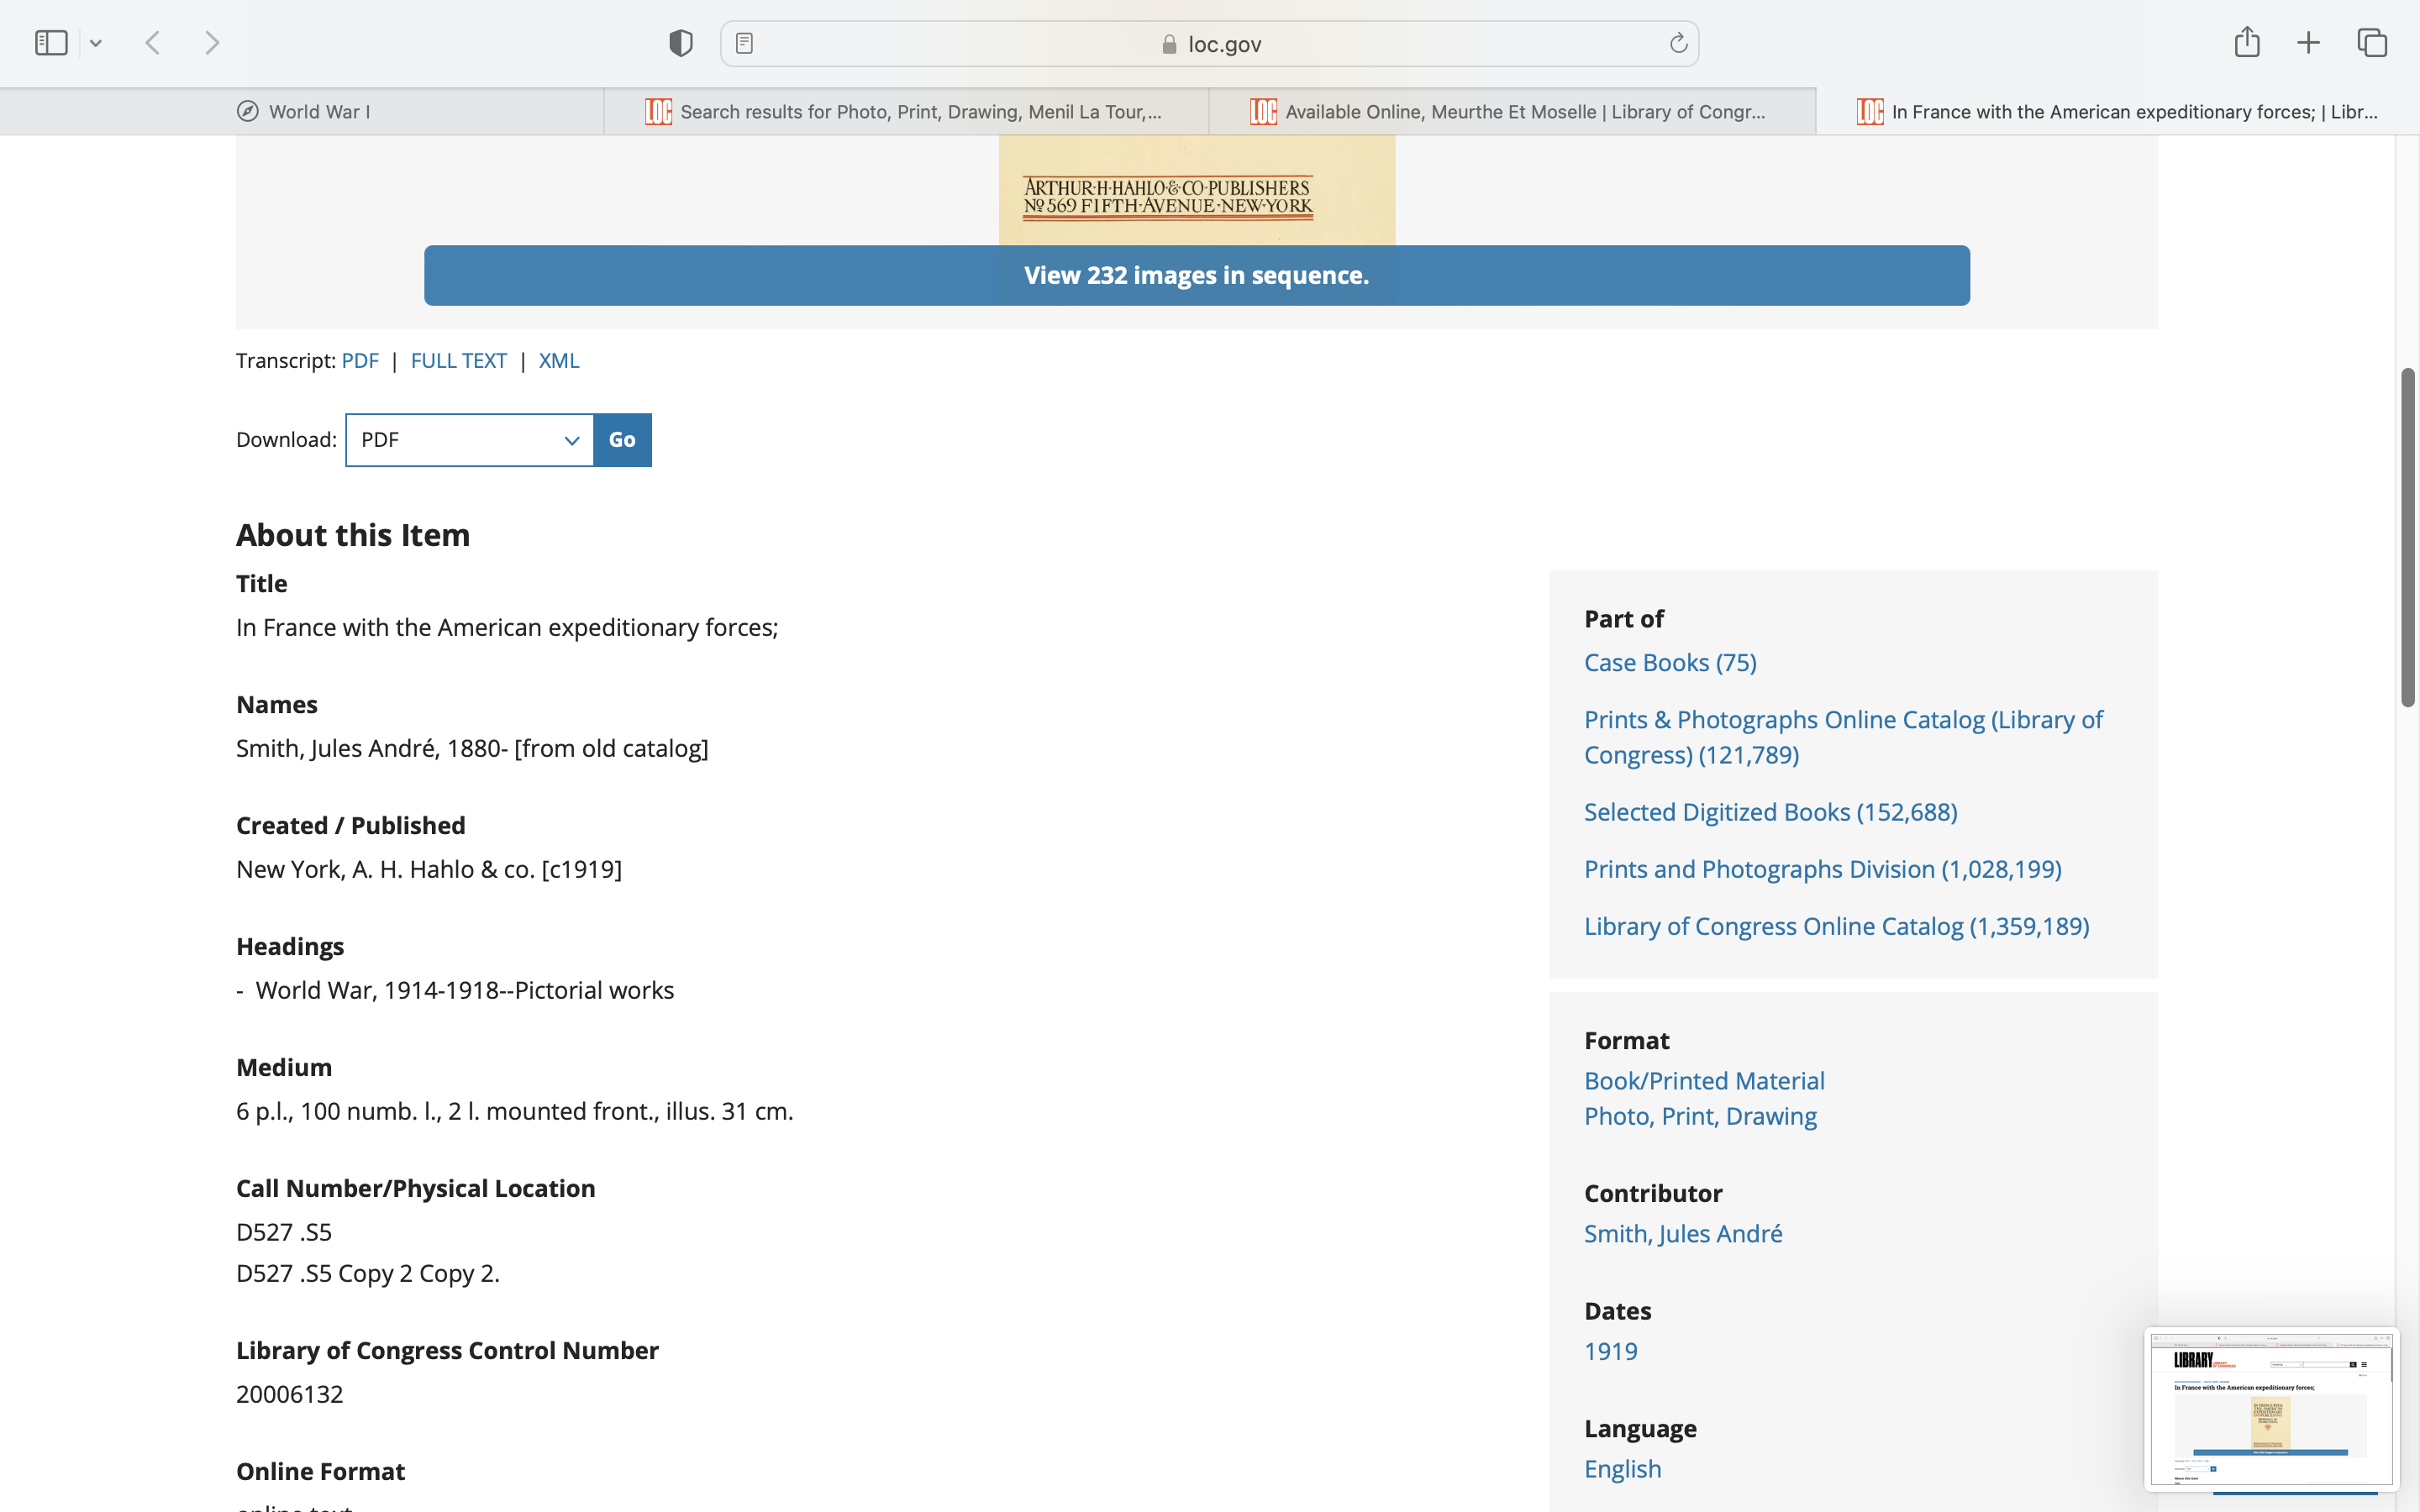The height and width of the screenshot is (1512, 2420).
Task: Click the Smith, Jules André contributor link
Action: coord(1682,1233)
